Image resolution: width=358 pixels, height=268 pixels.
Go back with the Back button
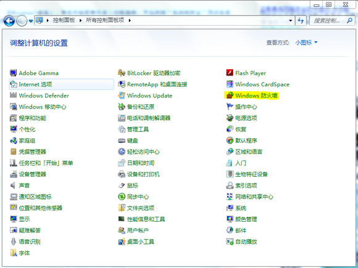[9, 21]
